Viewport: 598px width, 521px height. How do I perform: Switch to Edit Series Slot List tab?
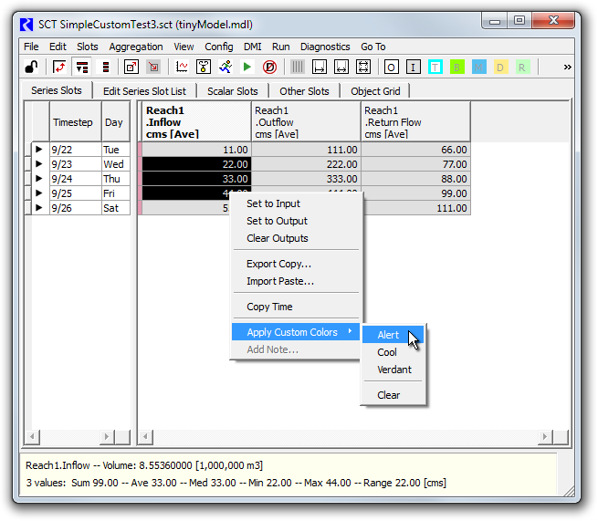(x=144, y=91)
